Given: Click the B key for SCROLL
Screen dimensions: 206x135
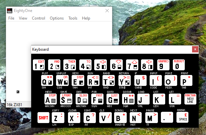Looking at the screenshot, I should tap(120, 117).
